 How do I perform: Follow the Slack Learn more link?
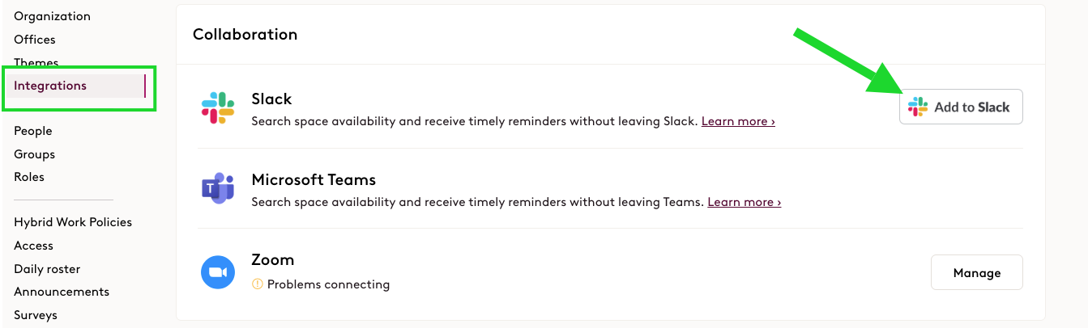coord(738,121)
